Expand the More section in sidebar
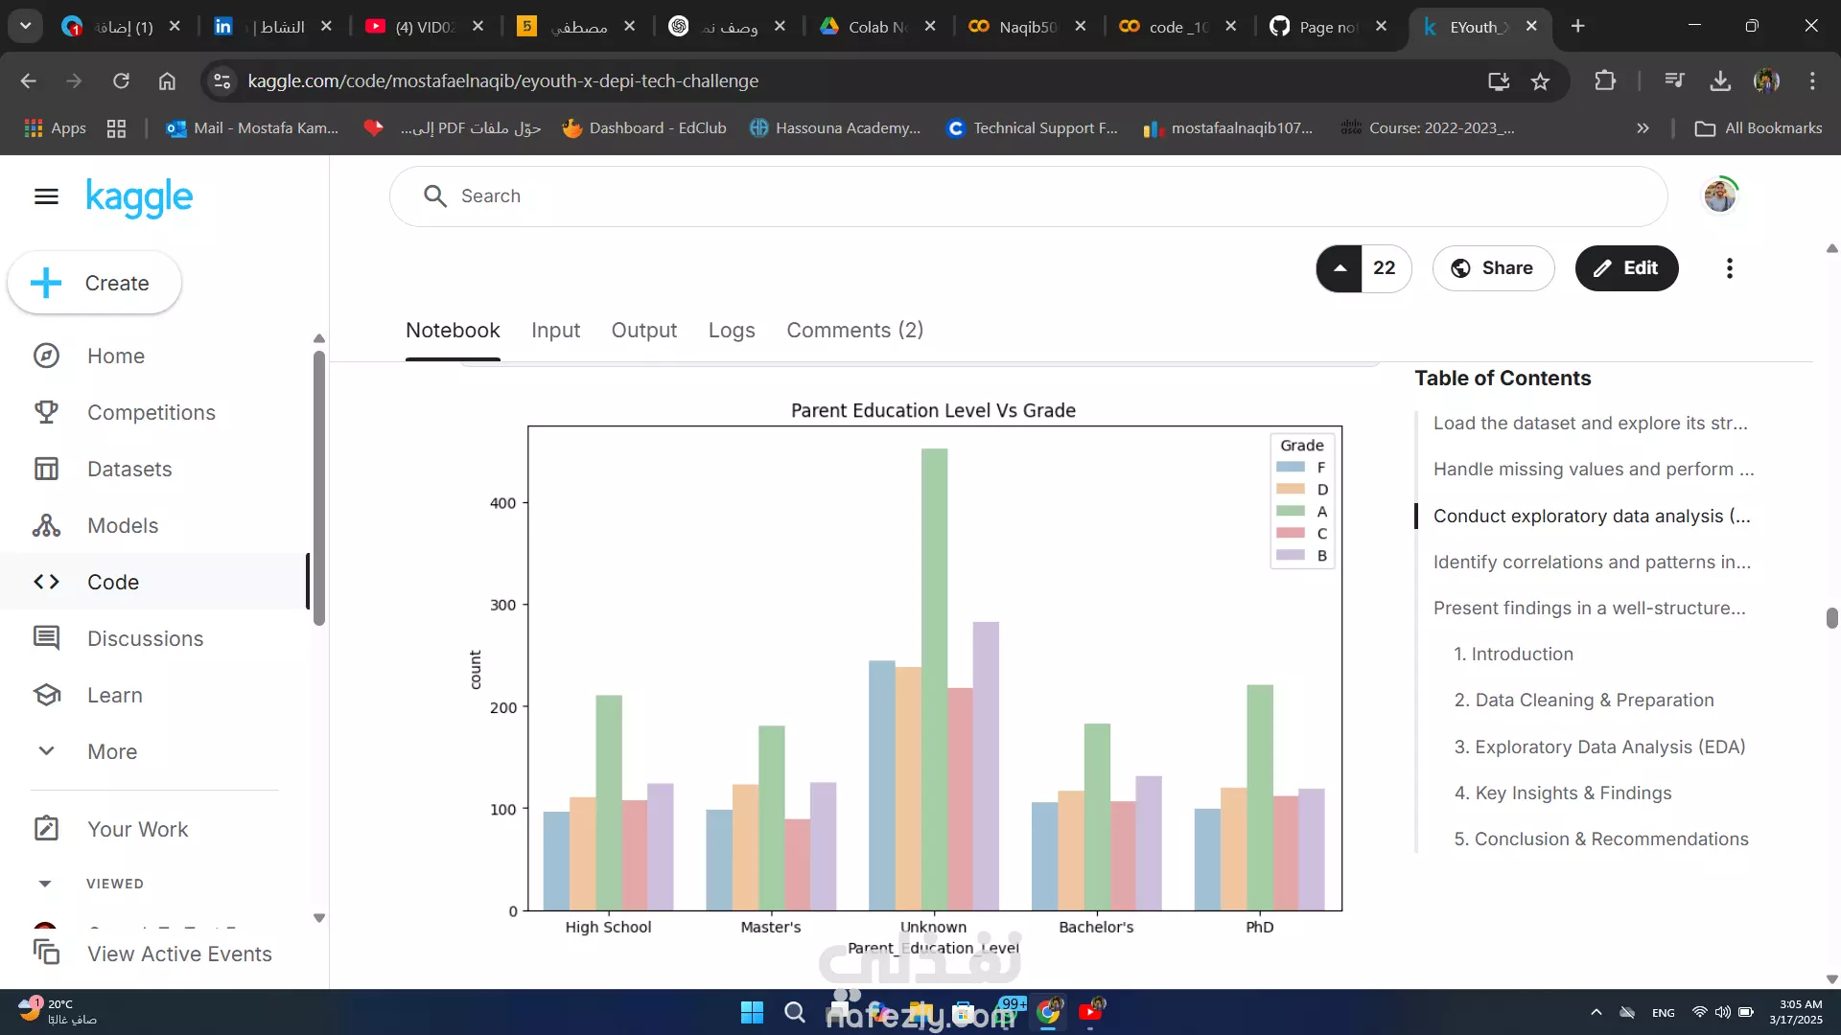The height and width of the screenshot is (1035, 1841). [46, 751]
